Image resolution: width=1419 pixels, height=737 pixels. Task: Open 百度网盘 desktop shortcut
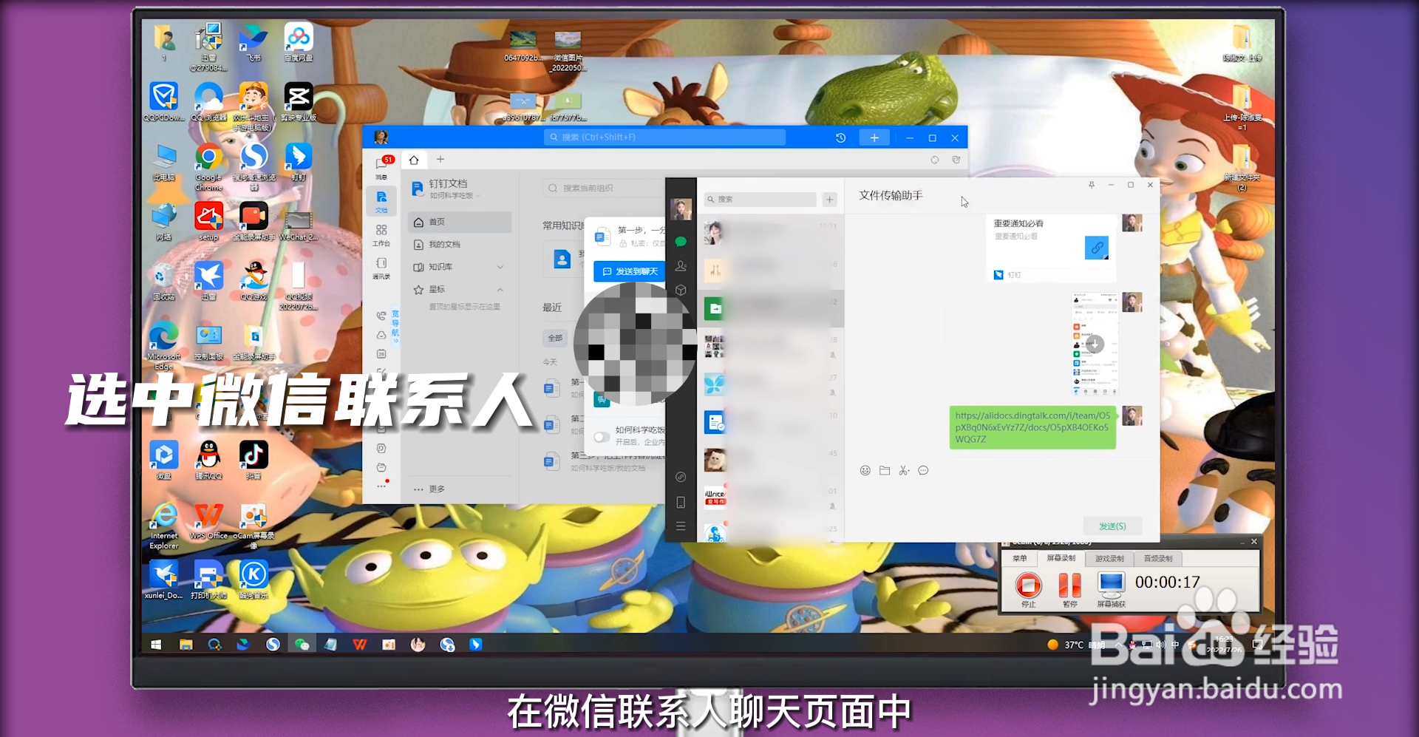point(299,42)
